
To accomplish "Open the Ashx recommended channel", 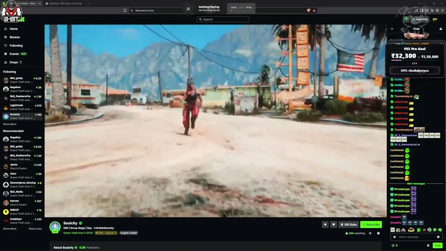I will 22,175.
